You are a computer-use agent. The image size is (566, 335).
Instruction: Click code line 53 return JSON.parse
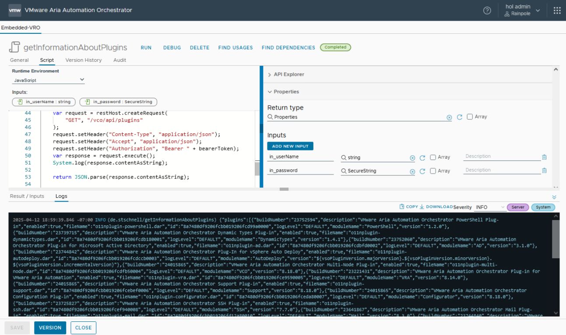(x=121, y=177)
